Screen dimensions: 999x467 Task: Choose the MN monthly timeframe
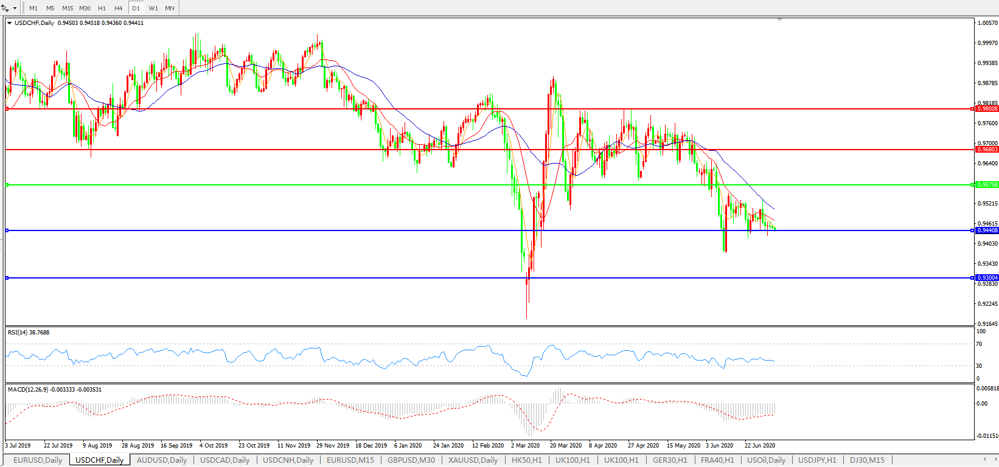170,8
